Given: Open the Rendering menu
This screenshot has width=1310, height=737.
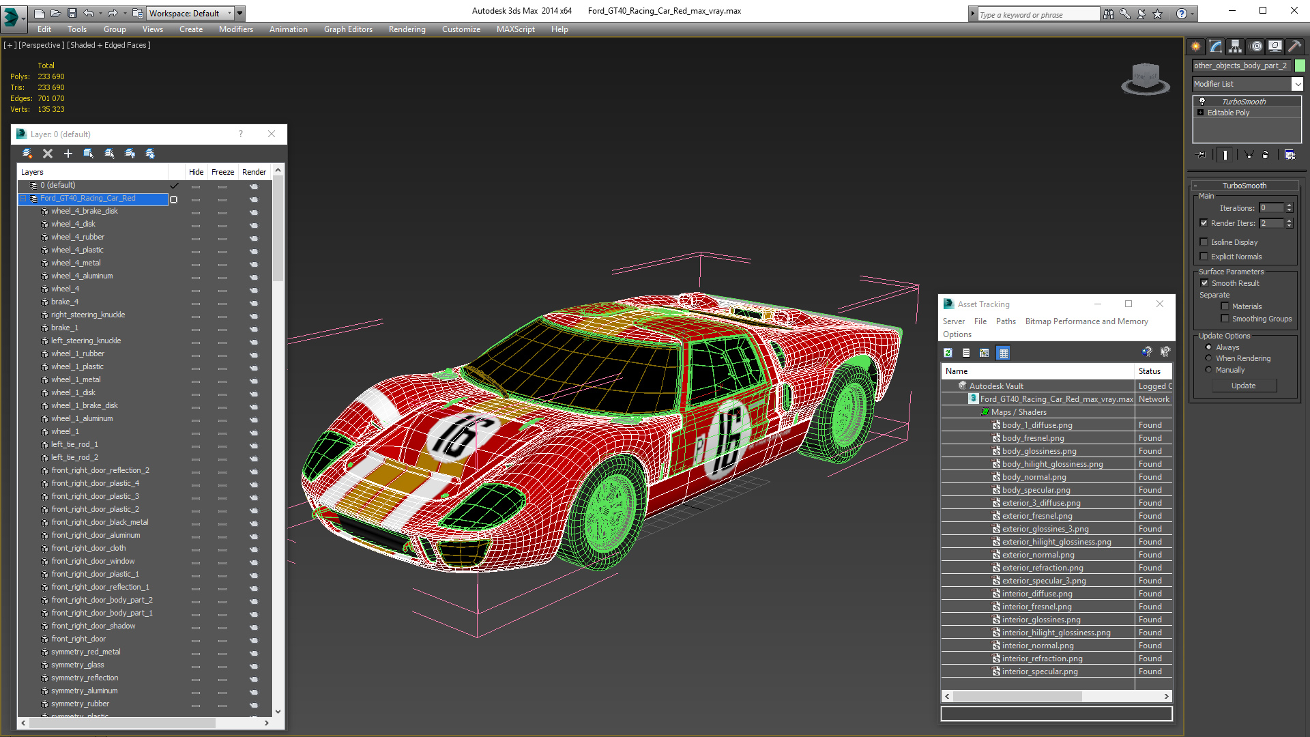Looking at the screenshot, I should (x=407, y=29).
